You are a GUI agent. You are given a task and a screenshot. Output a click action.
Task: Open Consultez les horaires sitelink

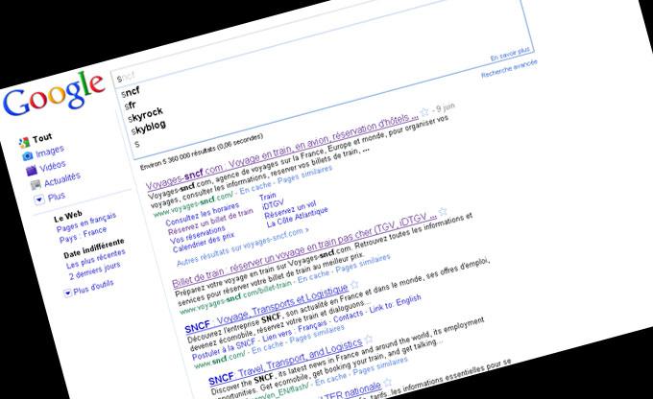203,213
